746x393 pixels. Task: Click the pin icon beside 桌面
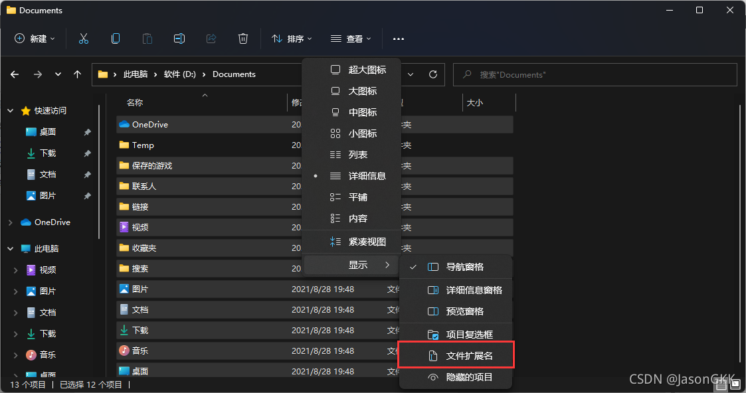(87, 132)
